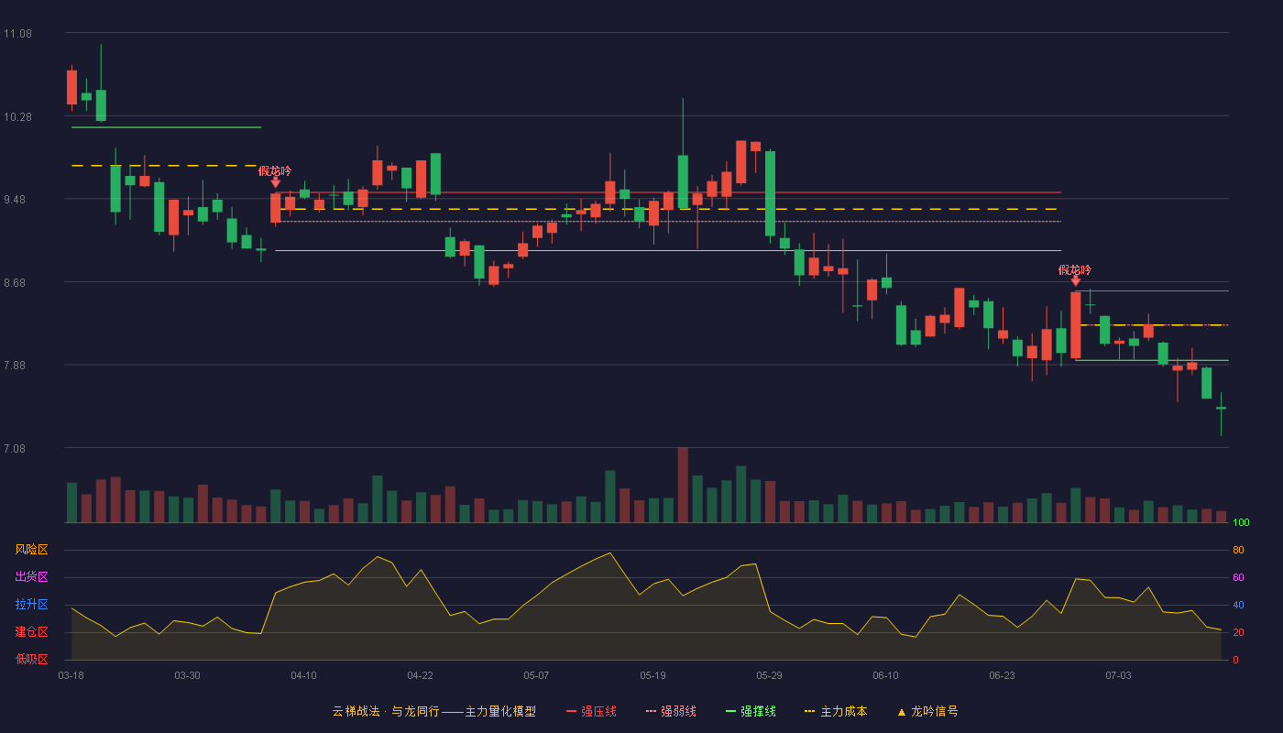
Task: Click the orange 80 indicator scale value
Action: click(1238, 551)
